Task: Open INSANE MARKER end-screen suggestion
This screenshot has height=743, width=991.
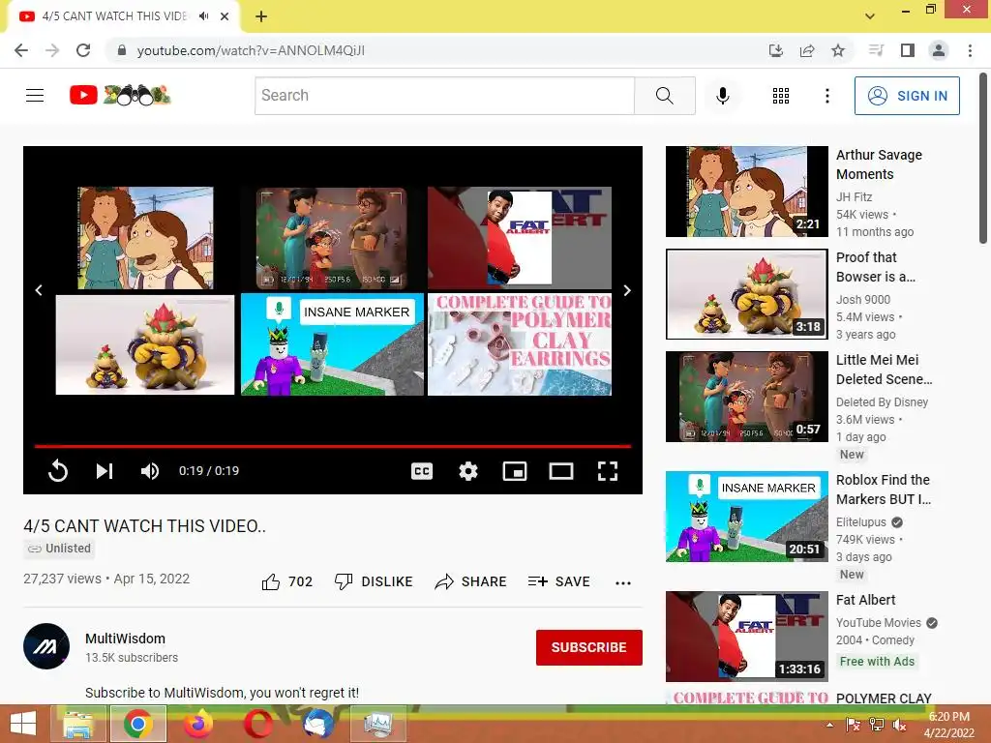Action: (x=333, y=344)
